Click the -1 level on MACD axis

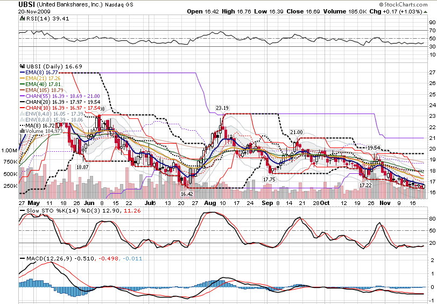432,301
